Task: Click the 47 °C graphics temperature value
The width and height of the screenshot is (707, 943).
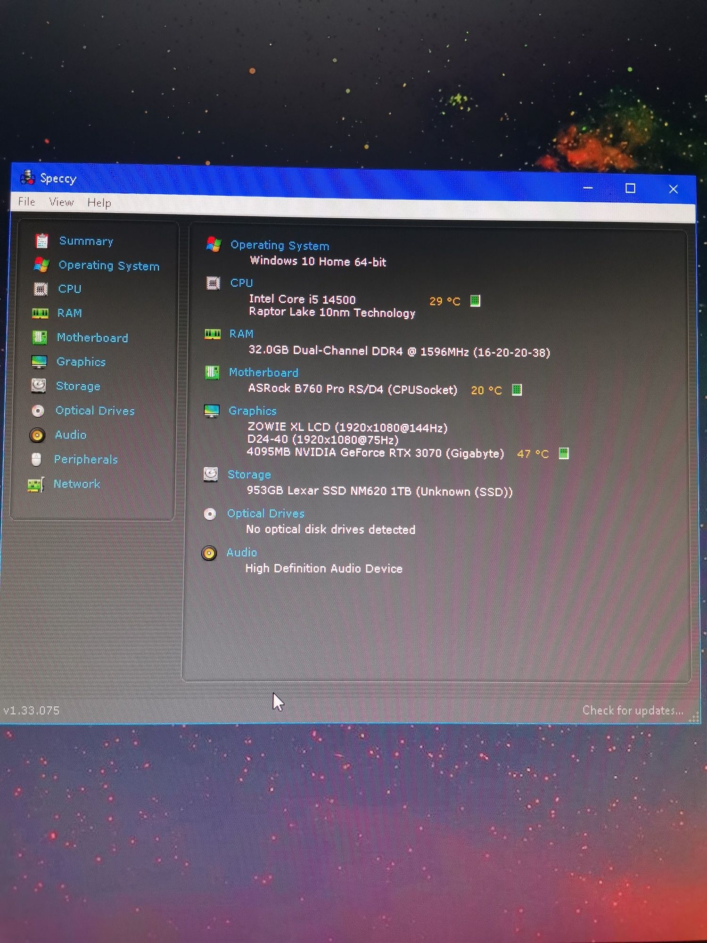Action: pyautogui.click(x=533, y=454)
